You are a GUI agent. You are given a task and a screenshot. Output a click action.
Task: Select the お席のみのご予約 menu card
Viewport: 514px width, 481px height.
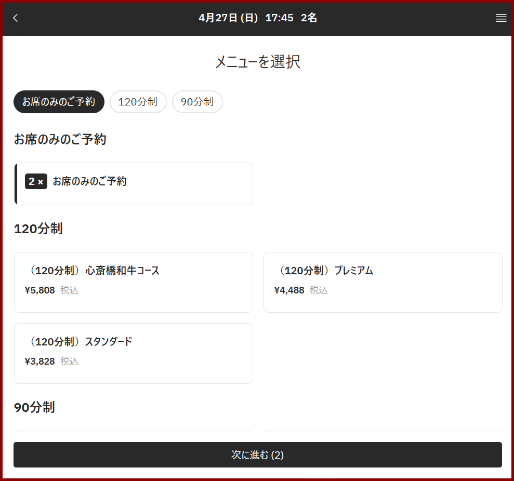coord(134,184)
